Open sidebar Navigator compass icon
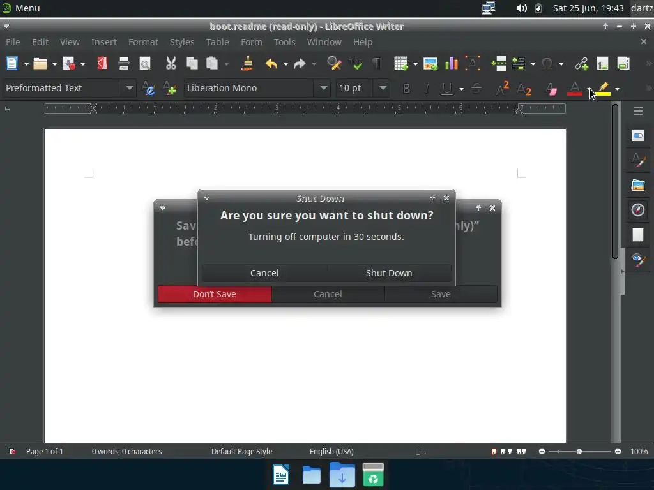Image resolution: width=654 pixels, height=490 pixels. (638, 209)
